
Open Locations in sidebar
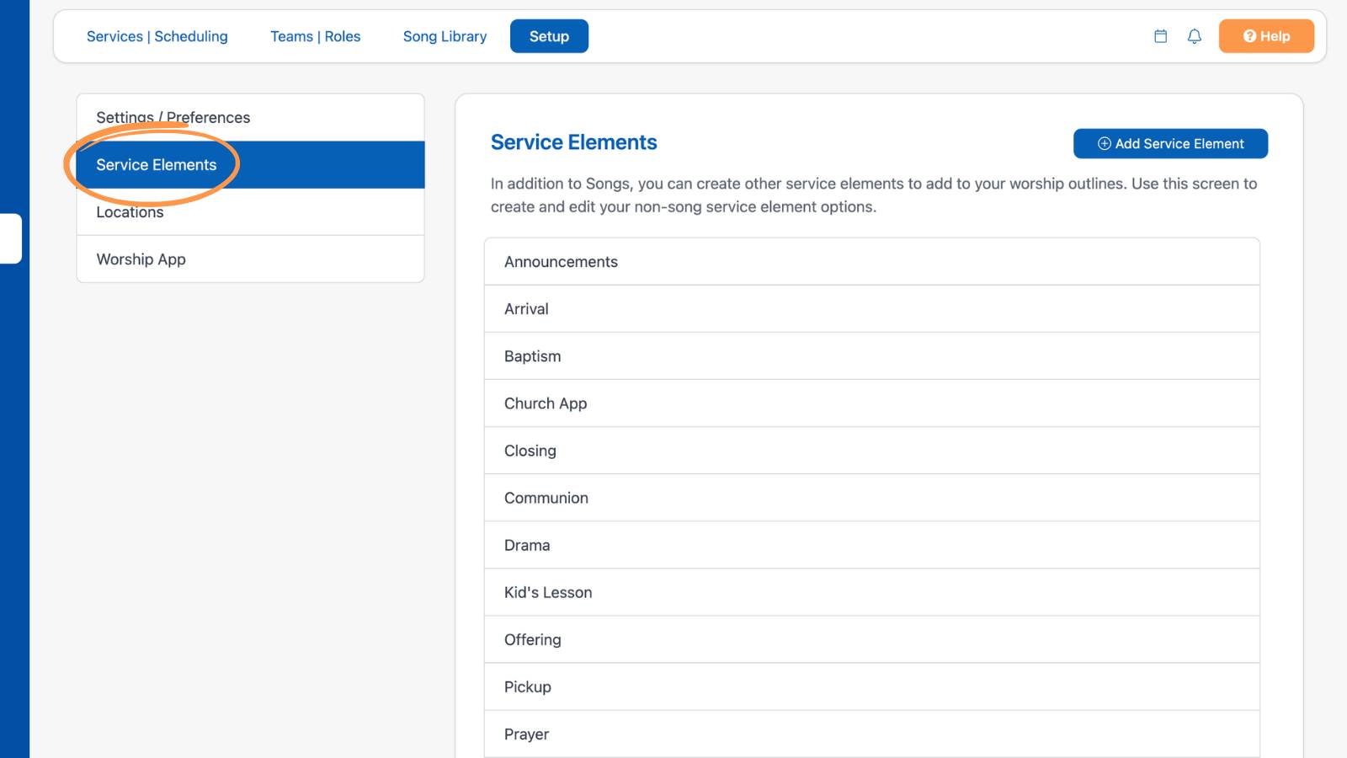point(250,211)
